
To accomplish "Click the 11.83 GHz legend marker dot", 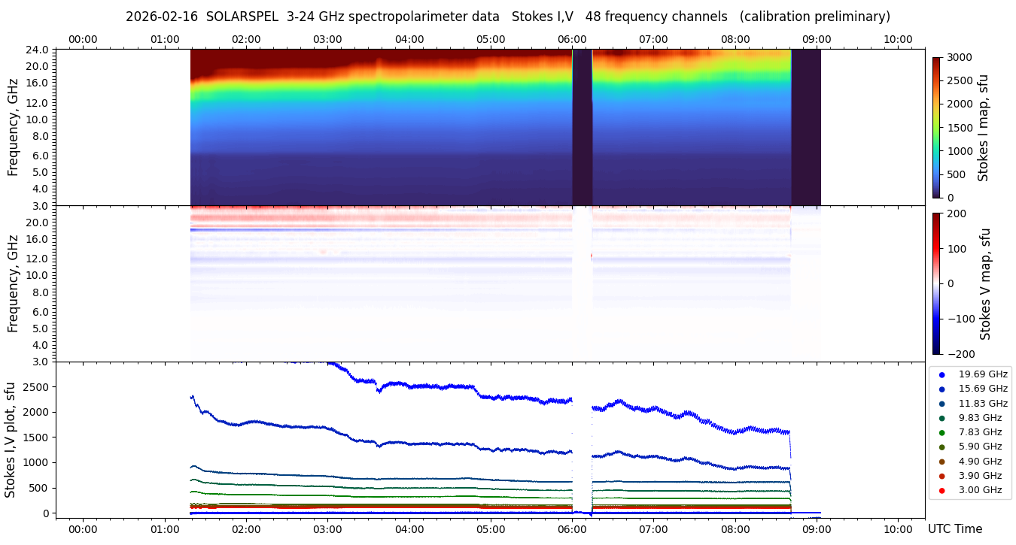I will 941,404.
